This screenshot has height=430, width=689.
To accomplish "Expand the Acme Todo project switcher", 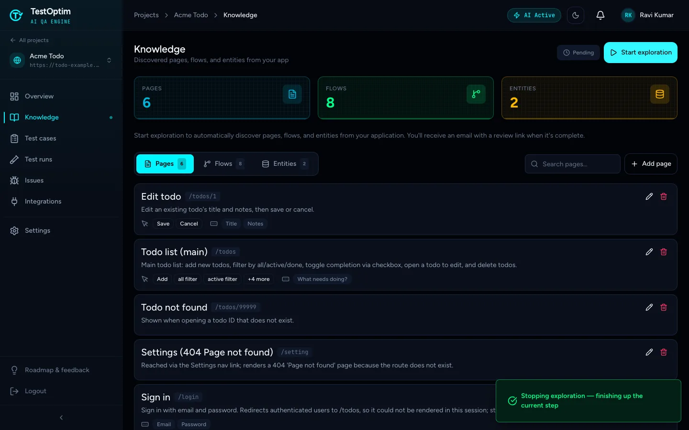I will (x=109, y=60).
